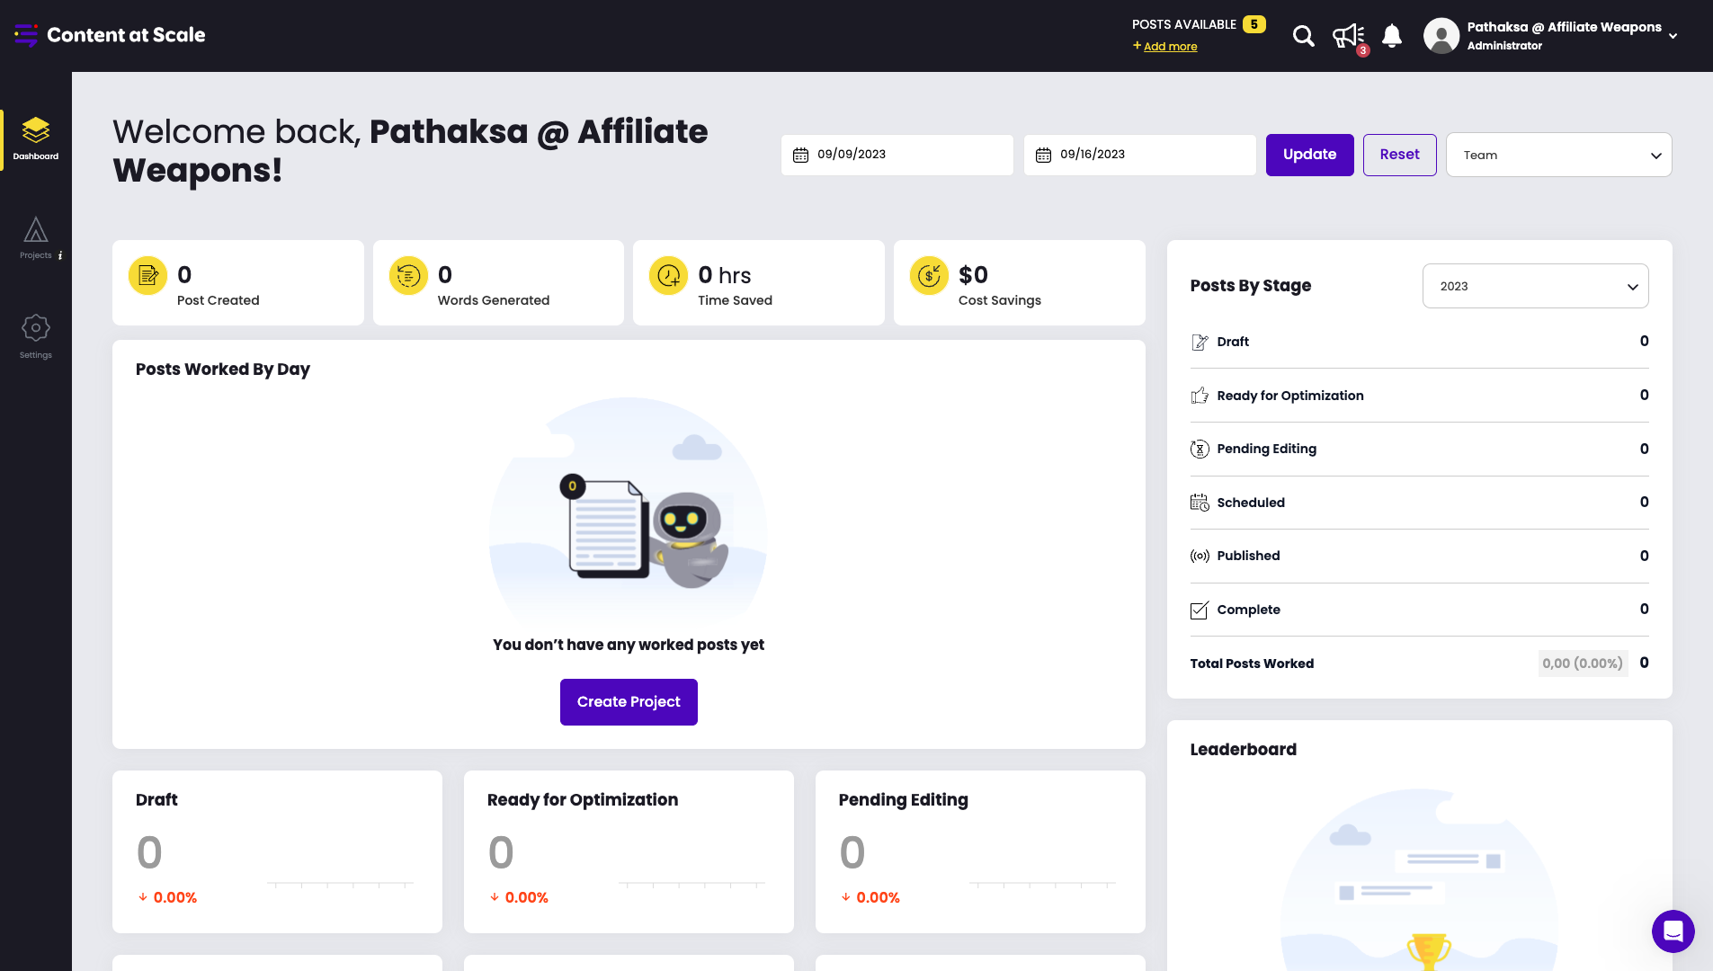Open the 2023 year dropdown
The image size is (1713, 971).
(1535, 286)
